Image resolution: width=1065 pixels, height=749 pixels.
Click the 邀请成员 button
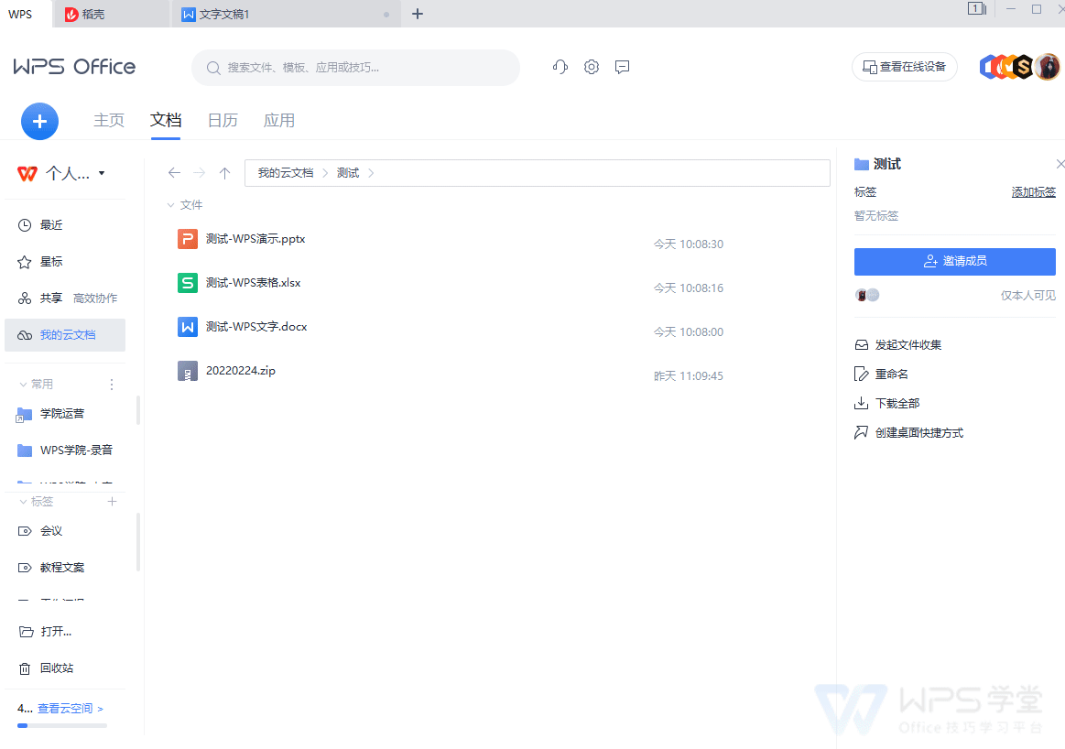[954, 261]
